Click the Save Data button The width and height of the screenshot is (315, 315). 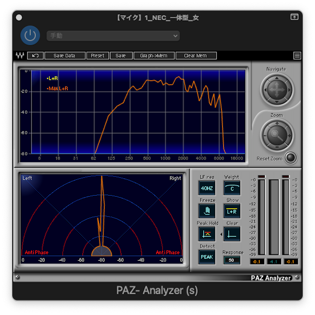[65, 56]
